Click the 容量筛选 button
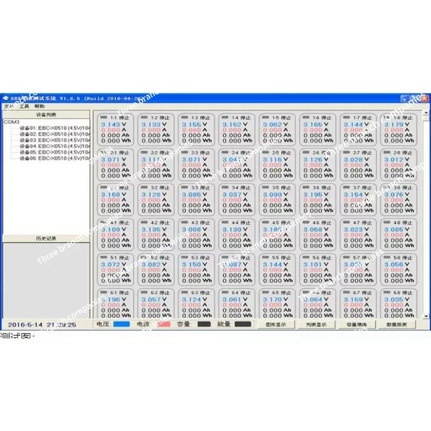 [x=357, y=325]
